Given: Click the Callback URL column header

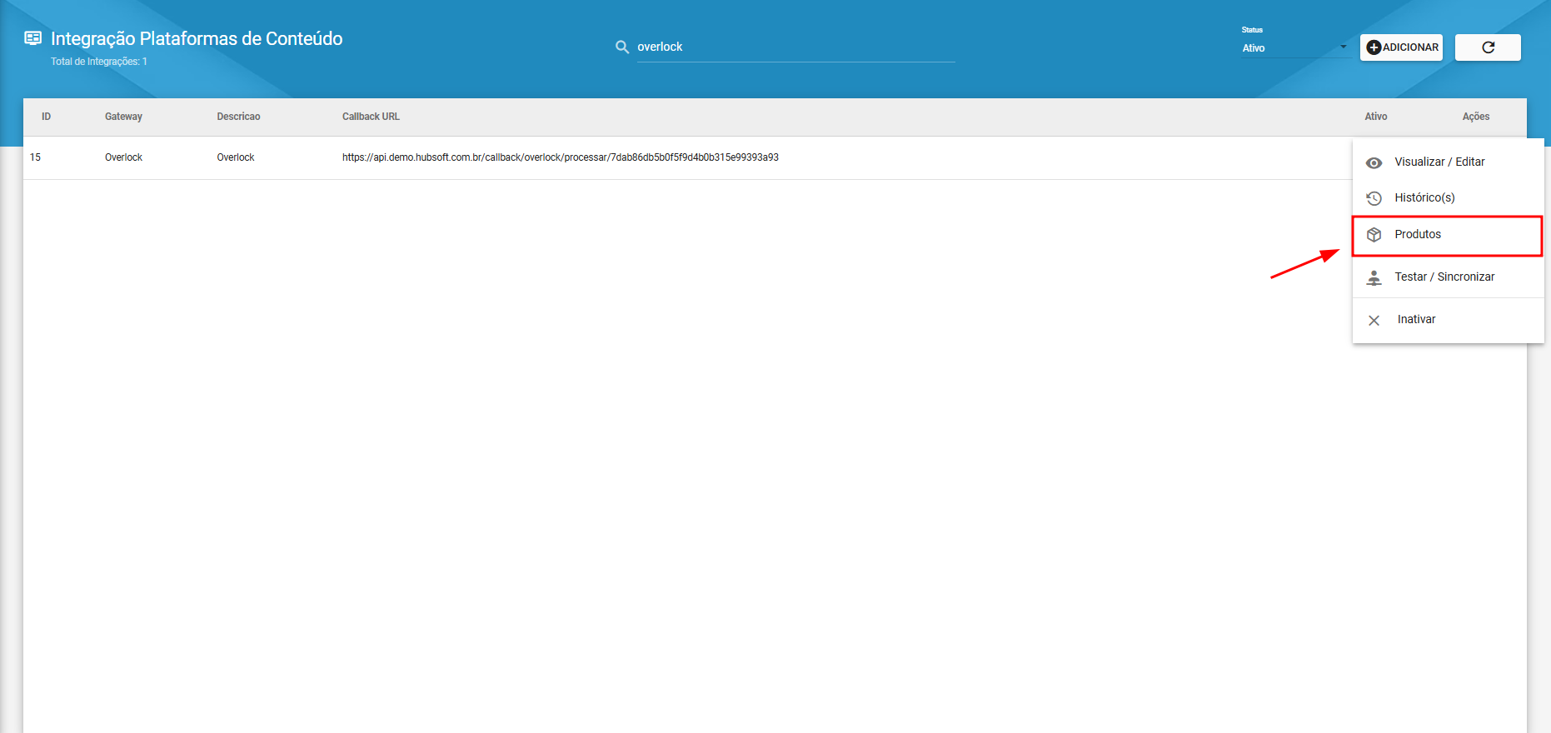Looking at the screenshot, I should (x=371, y=117).
